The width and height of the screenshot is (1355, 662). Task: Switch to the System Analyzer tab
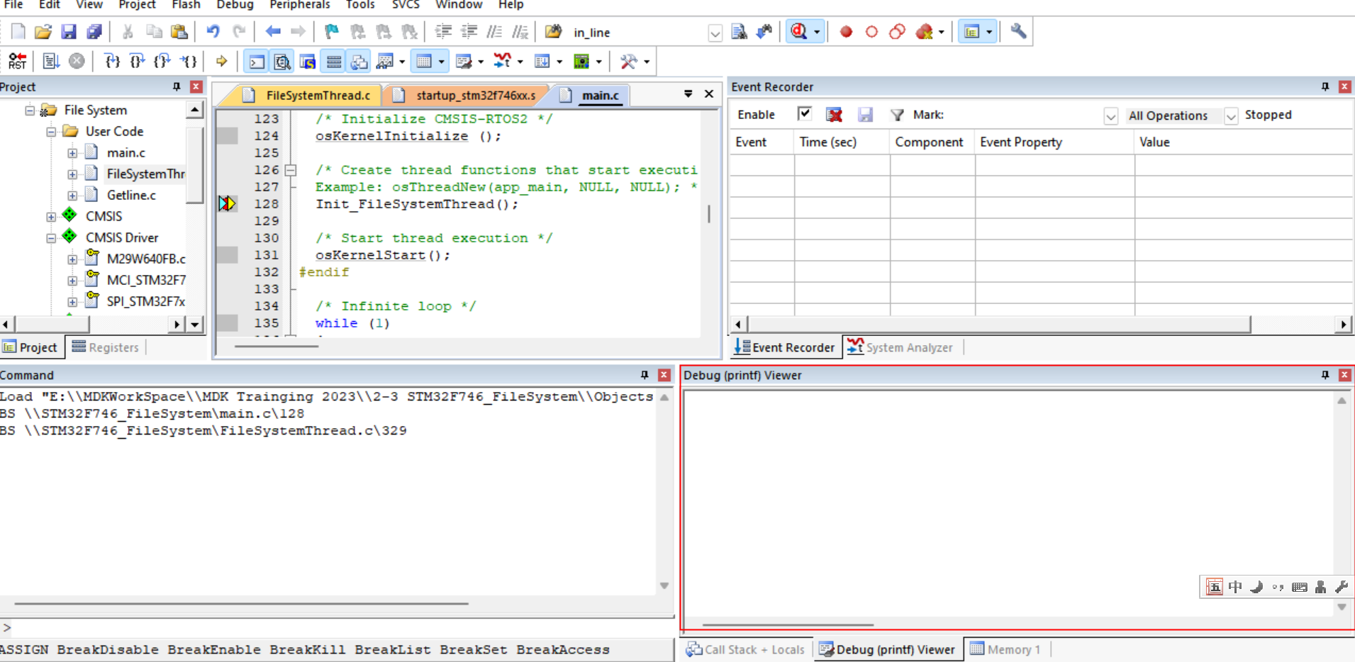coord(900,347)
